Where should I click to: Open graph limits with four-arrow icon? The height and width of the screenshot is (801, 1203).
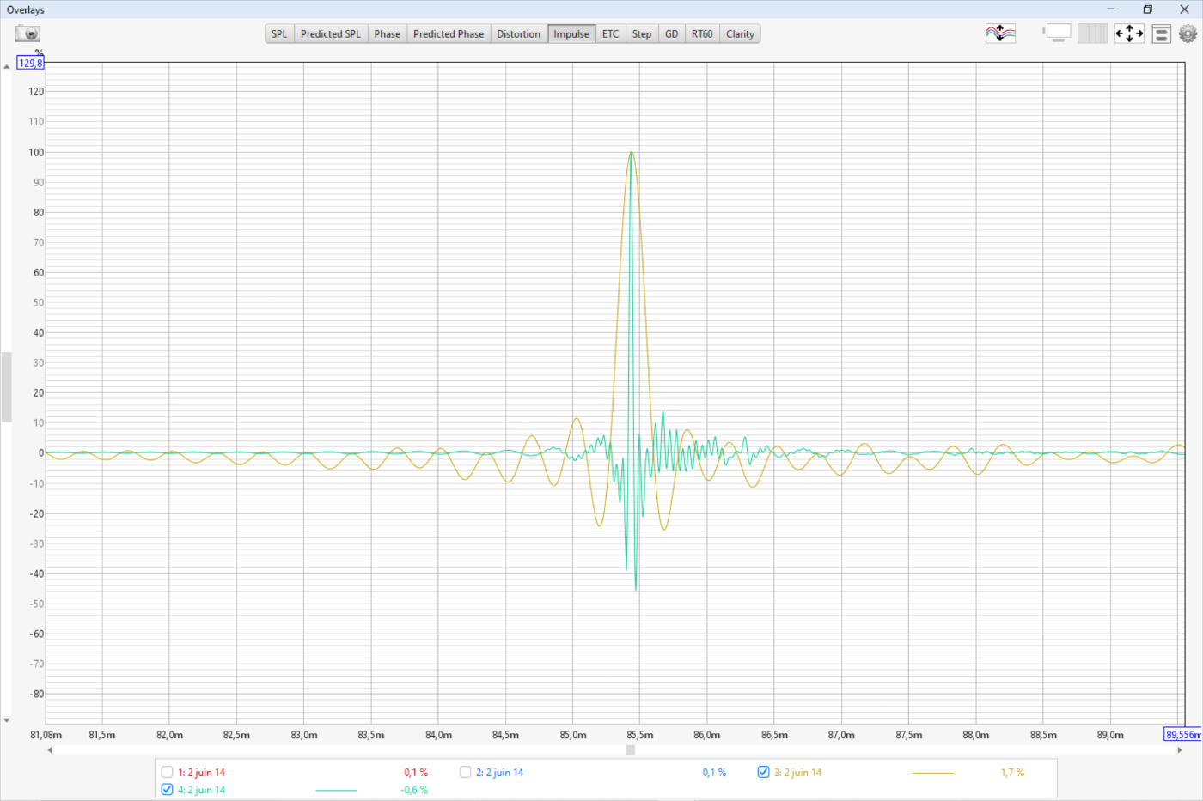[1129, 33]
